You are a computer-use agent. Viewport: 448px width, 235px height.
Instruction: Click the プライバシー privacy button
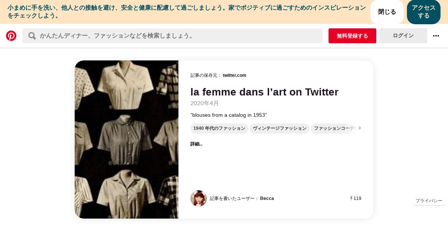pos(429,201)
